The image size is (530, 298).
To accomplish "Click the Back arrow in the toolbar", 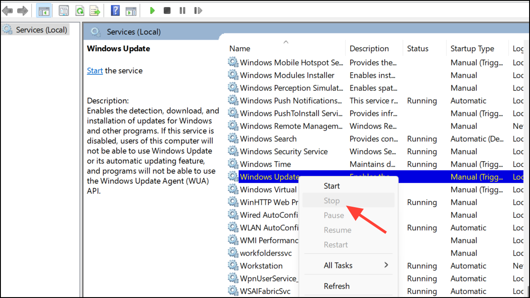I will tap(8, 11).
